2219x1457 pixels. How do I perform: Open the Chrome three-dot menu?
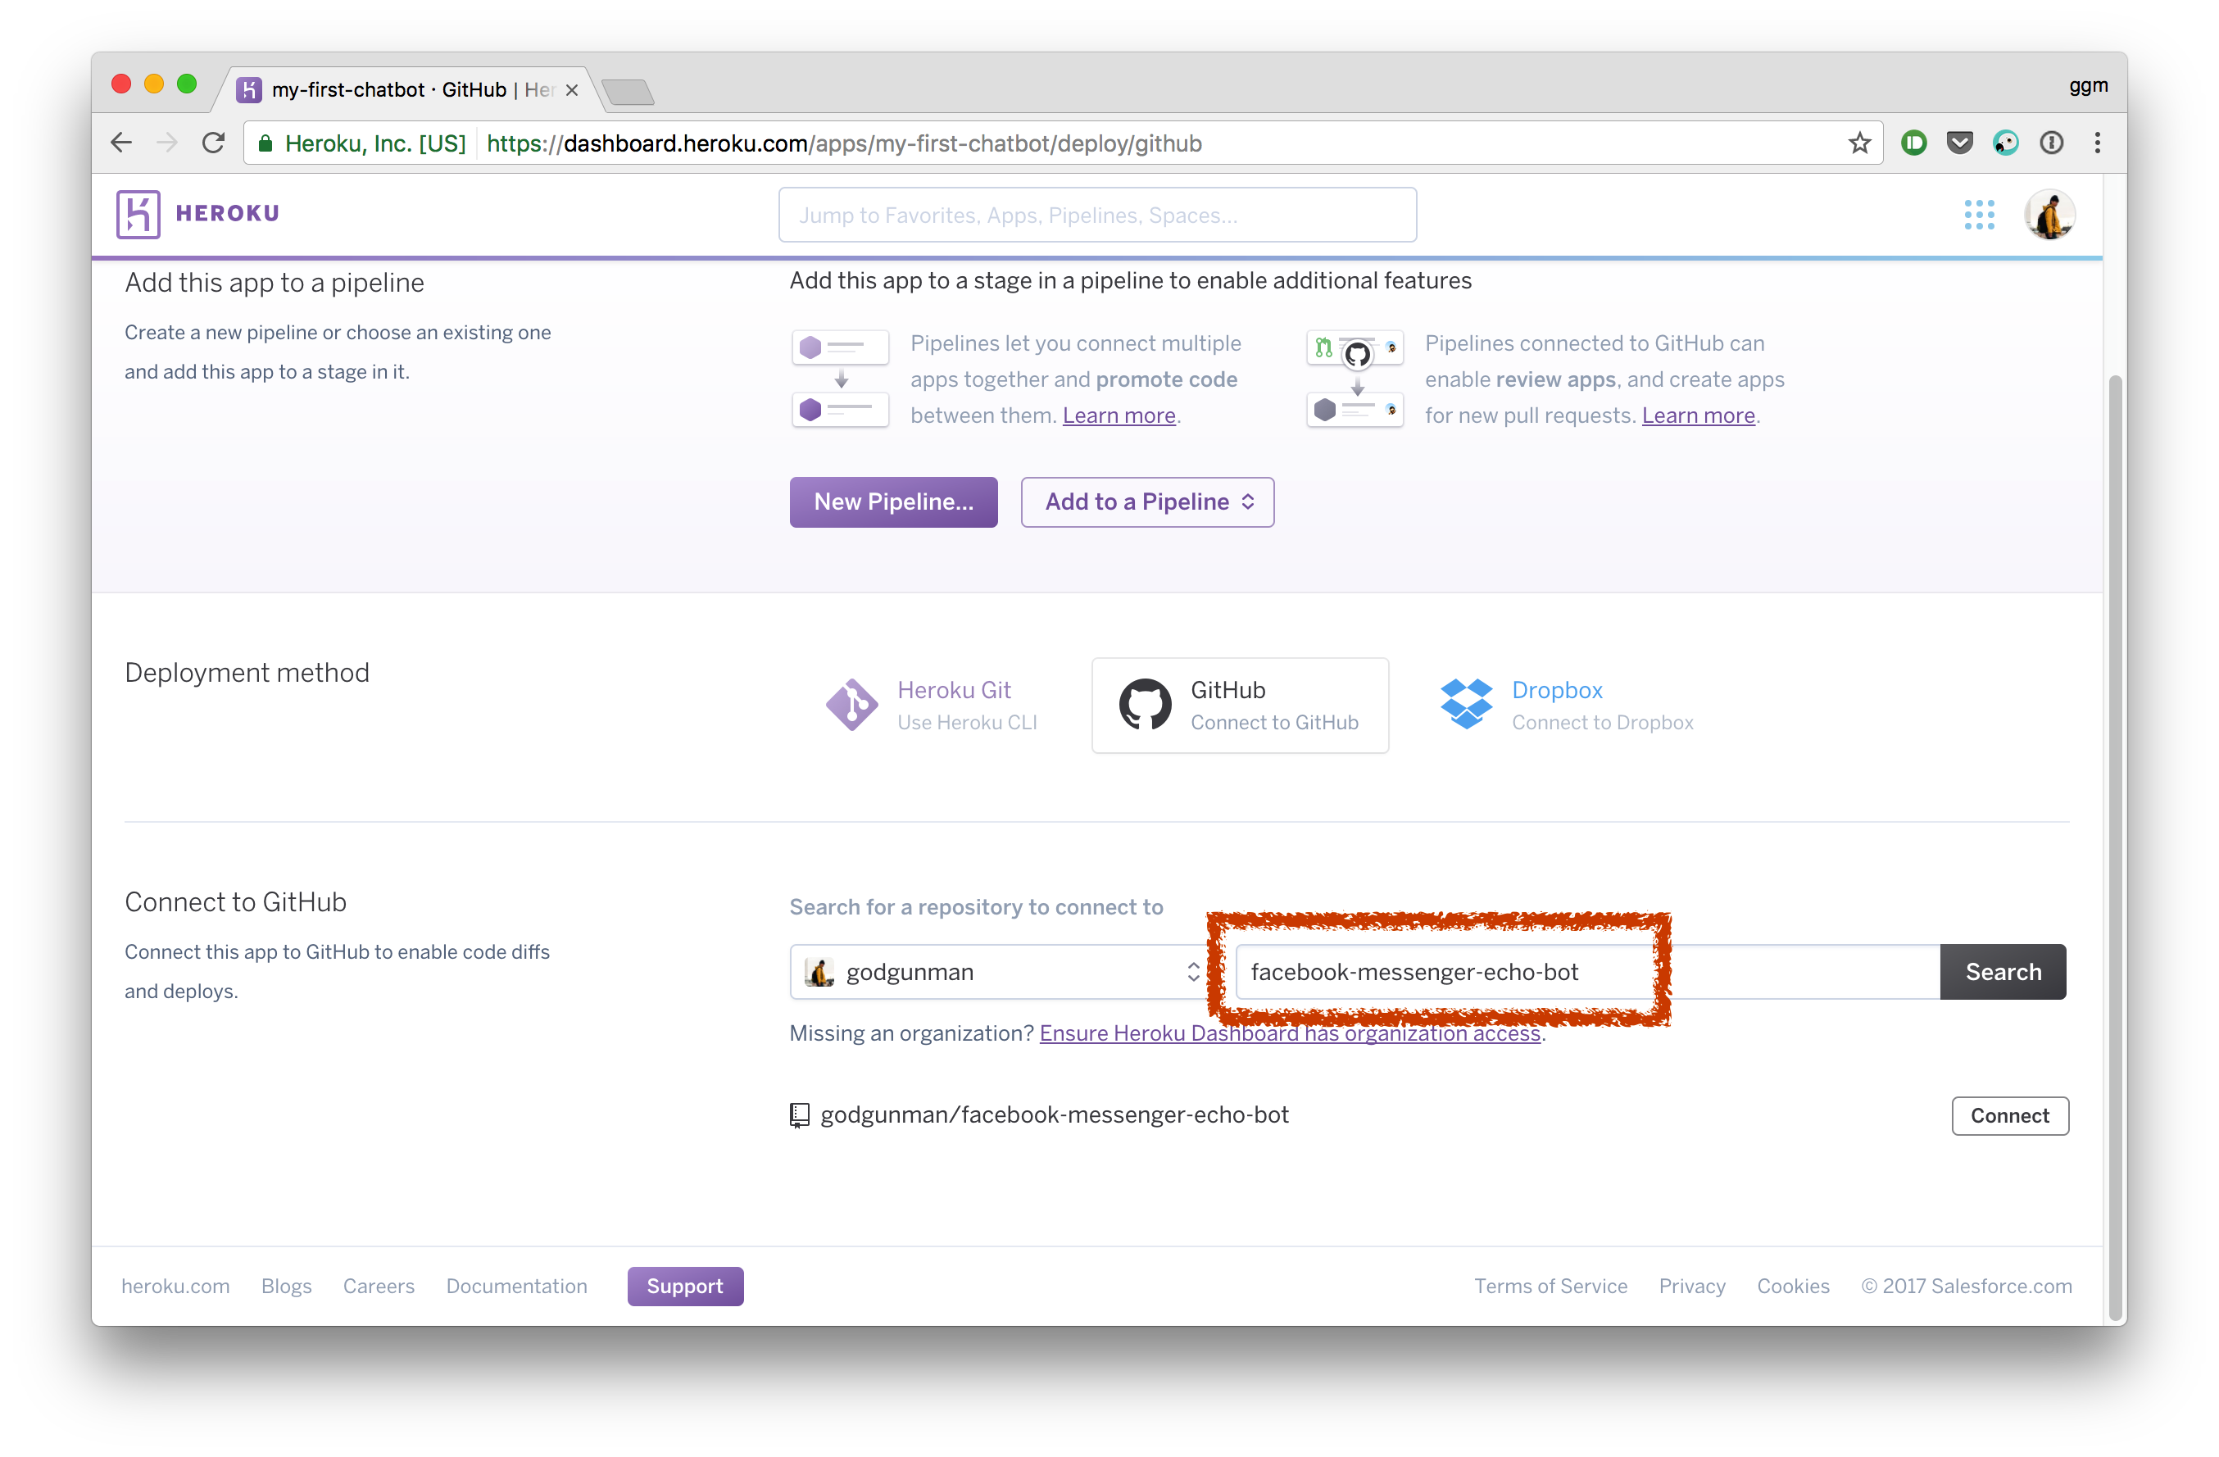click(2097, 143)
